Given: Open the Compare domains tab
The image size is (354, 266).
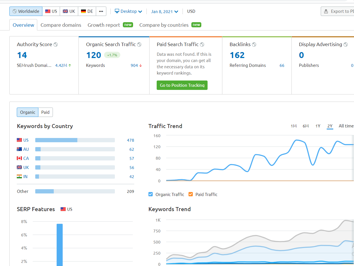Looking at the screenshot, I should point(61,25).
